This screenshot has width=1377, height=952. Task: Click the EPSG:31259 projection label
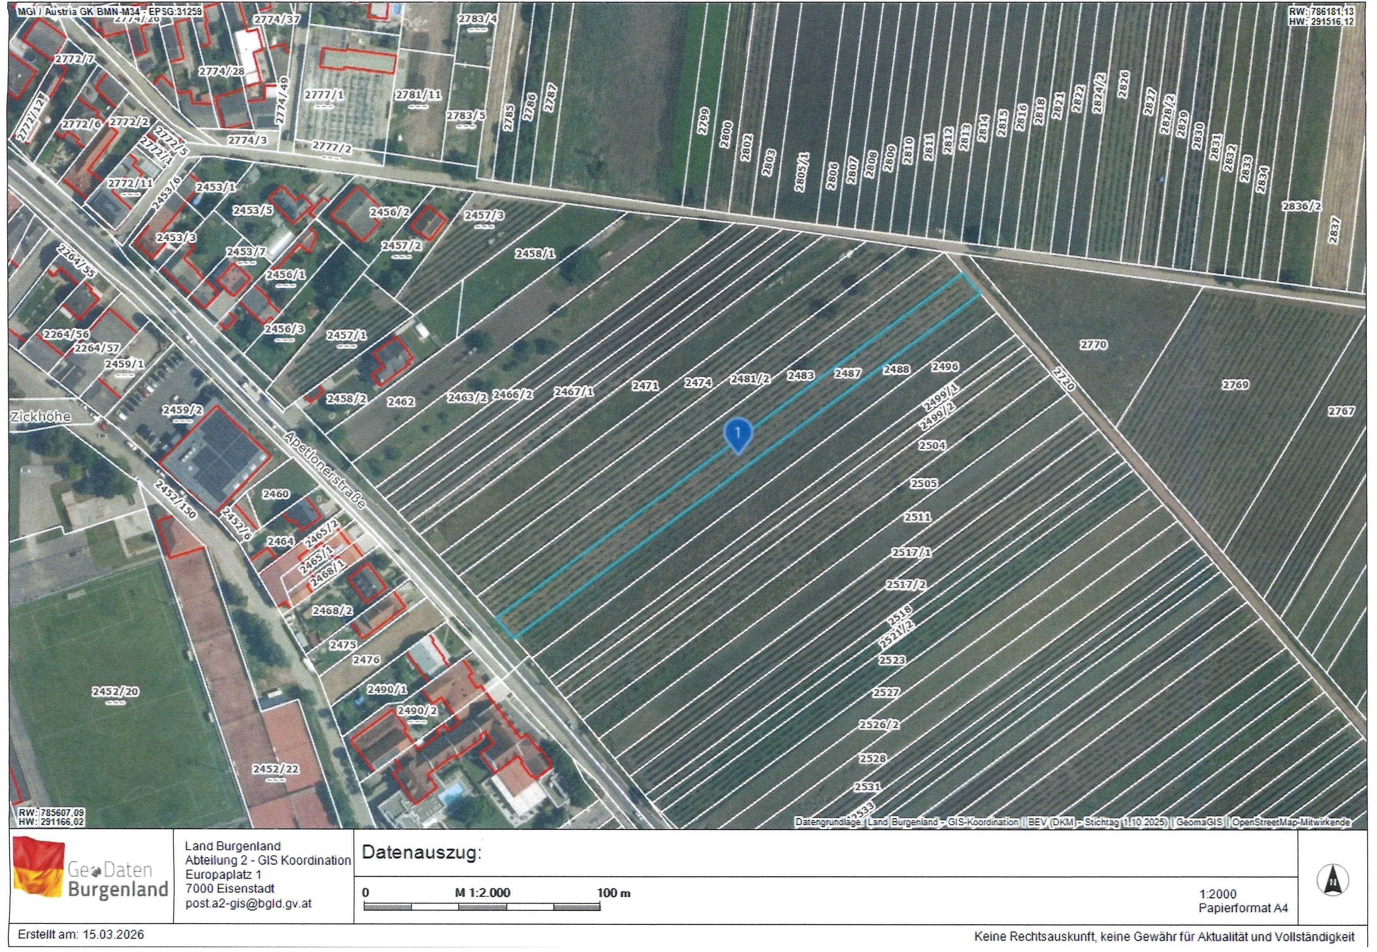tap(175, 11)
